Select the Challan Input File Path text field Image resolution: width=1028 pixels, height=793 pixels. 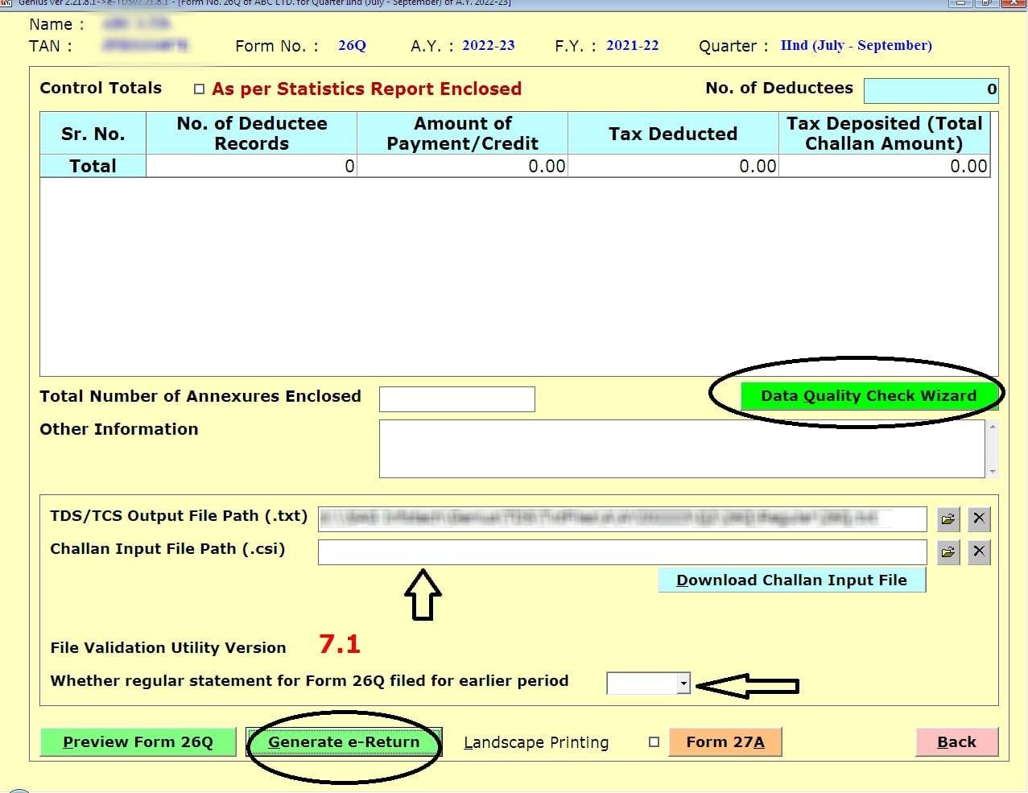(x=621, y=552)
